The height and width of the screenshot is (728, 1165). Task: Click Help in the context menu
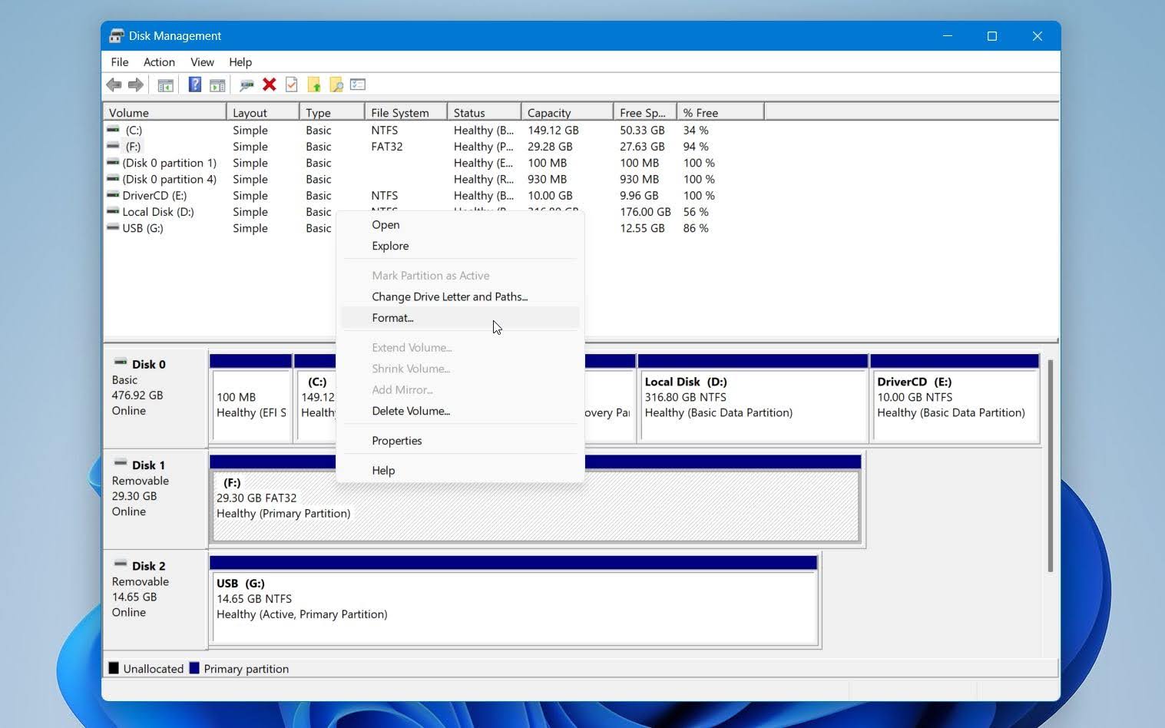pos(460,471)
